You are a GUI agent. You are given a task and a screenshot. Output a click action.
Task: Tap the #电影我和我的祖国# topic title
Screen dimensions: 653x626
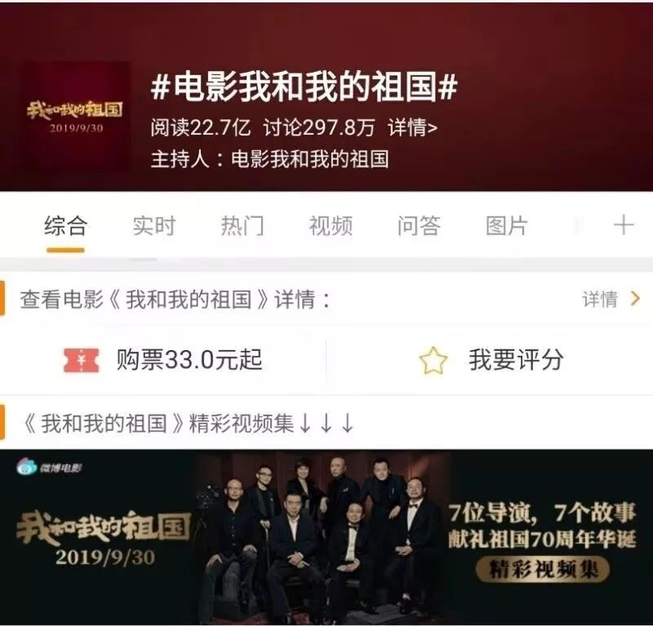point(304,87)
